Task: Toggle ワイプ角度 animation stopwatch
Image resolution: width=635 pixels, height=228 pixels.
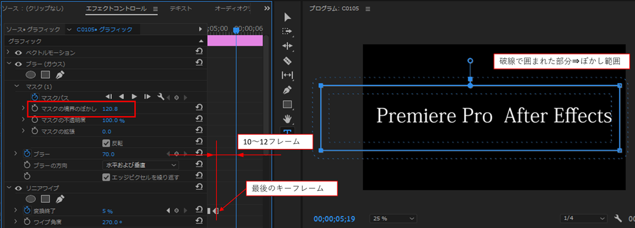Action: pyautogui.click(x=27, y=222)
